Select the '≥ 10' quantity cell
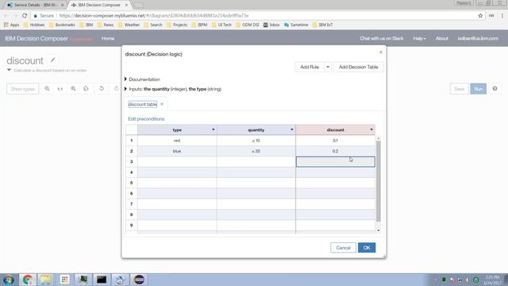This screenshot has height=286, width=508. pyautogui.click(x=256, y=141)
